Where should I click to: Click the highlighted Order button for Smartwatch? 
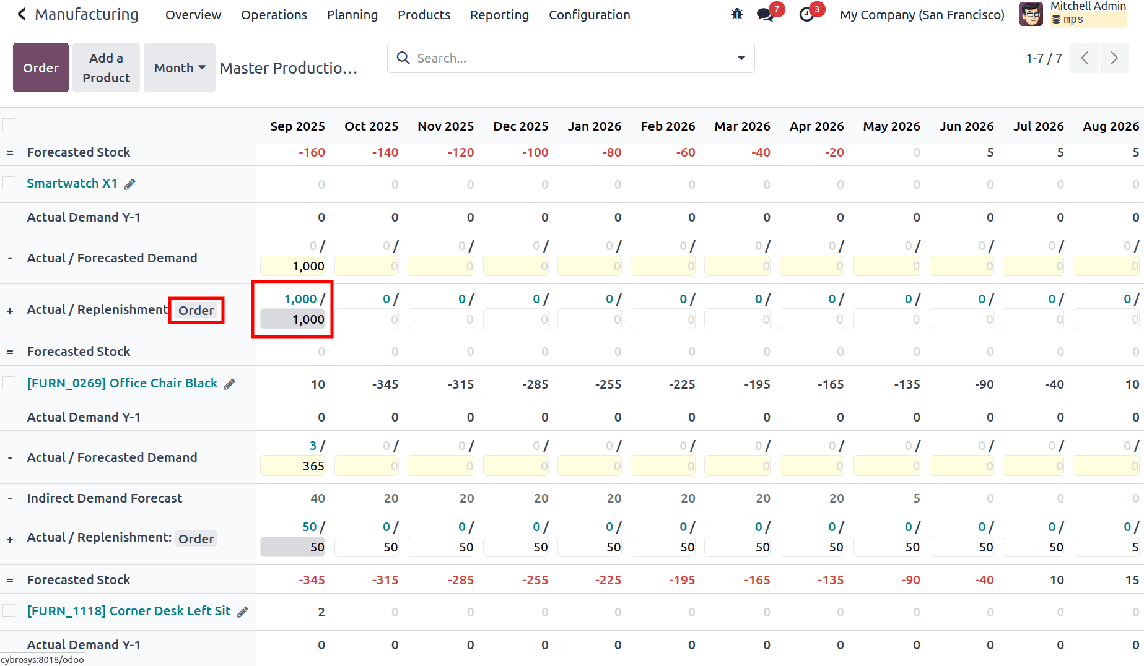coord(196,310)
